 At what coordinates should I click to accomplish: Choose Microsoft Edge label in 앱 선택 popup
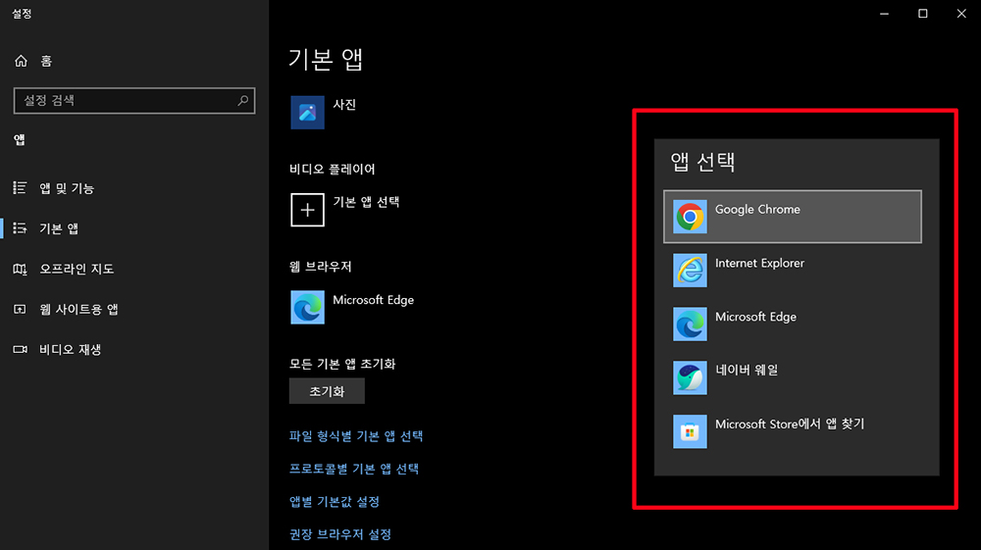755,317
